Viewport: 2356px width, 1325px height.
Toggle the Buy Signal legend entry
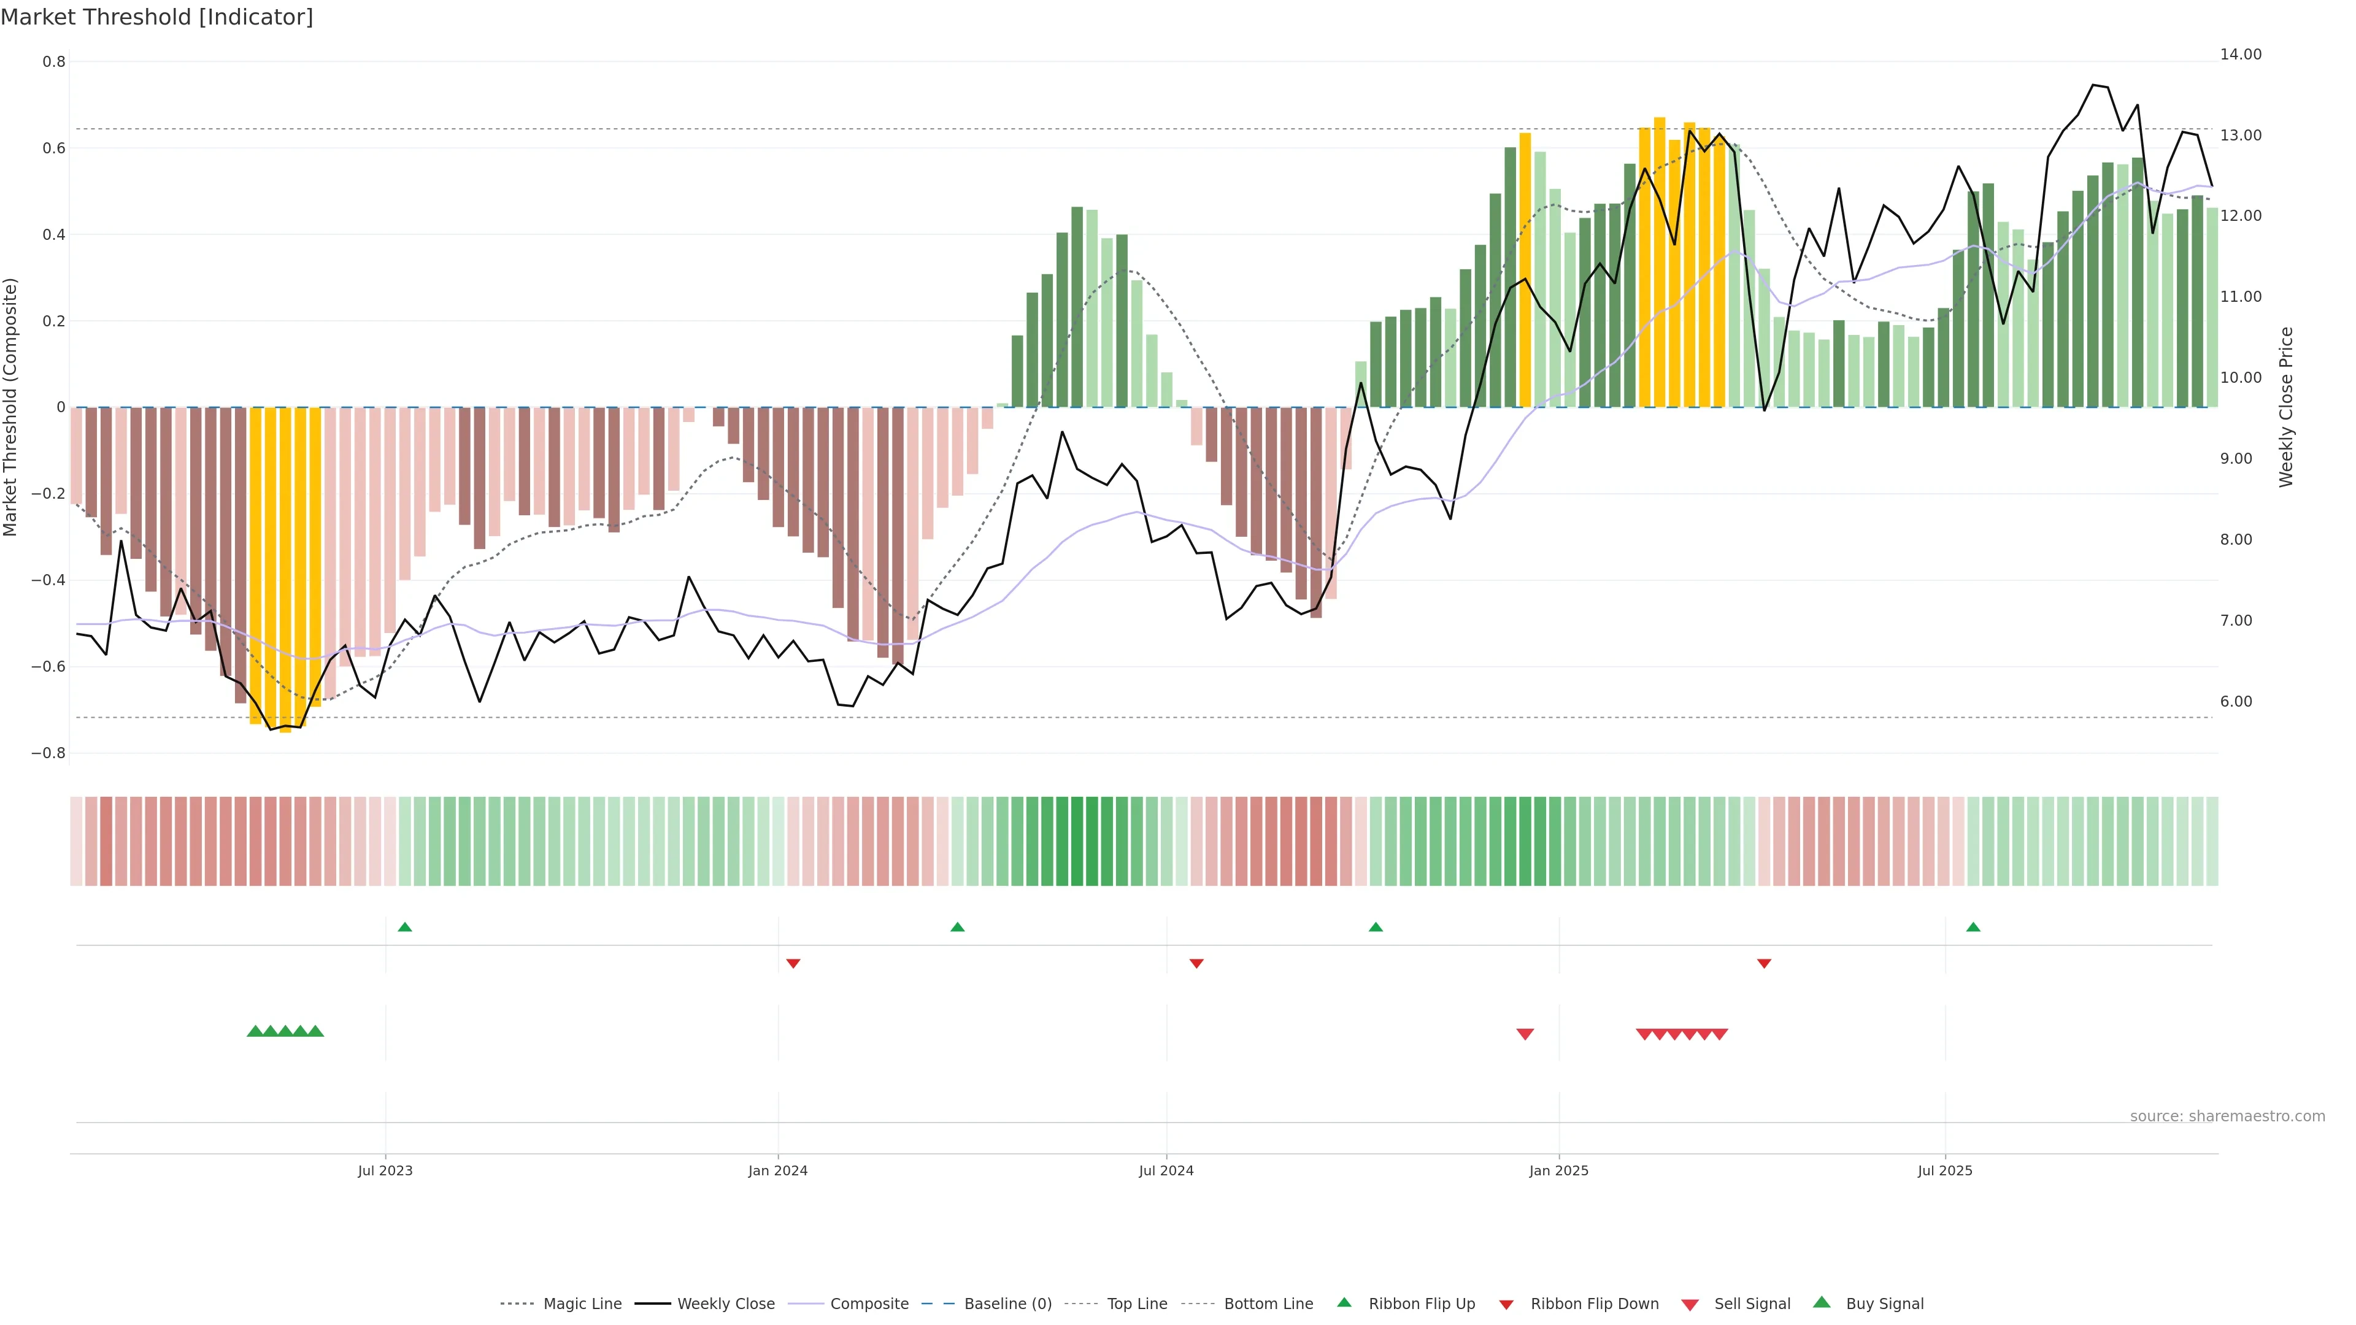click(x=1884, y=1303)
